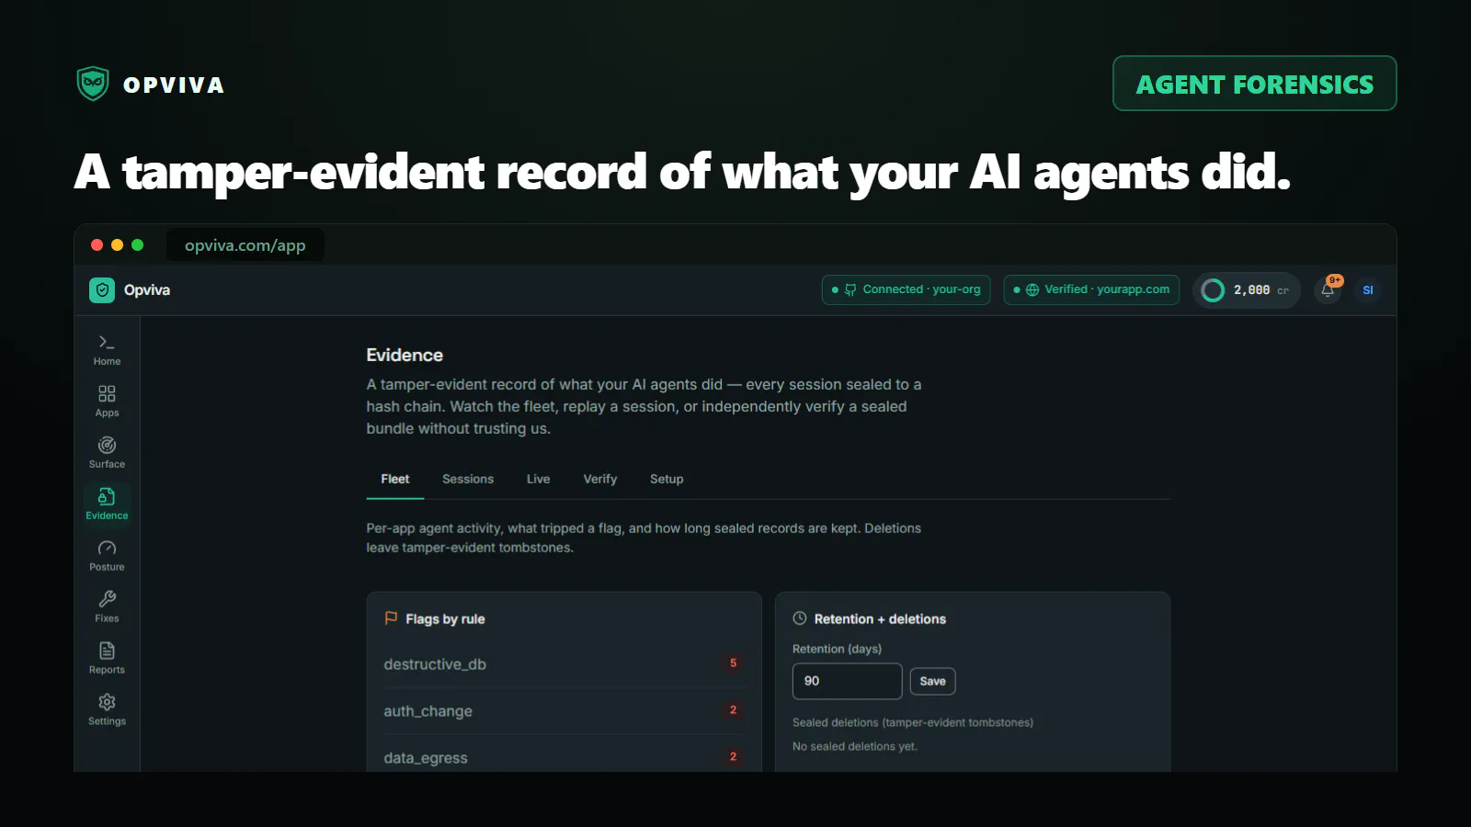Screen dimensions: 1471x827
Task: Click the destructive_db count badge 5
Action: (x=733, y=663)
